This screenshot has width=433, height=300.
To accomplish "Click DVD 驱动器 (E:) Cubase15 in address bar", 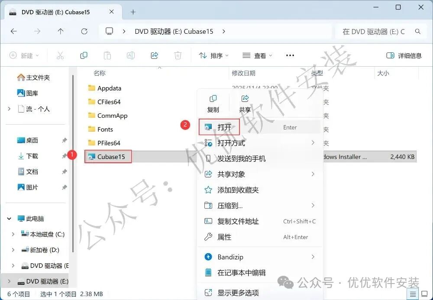I will pyautogui.click(x=174, y=32).
